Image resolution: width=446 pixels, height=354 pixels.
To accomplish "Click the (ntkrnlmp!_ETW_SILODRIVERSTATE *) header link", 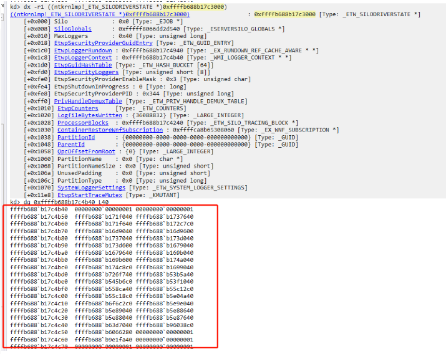I will click(100, 14).
